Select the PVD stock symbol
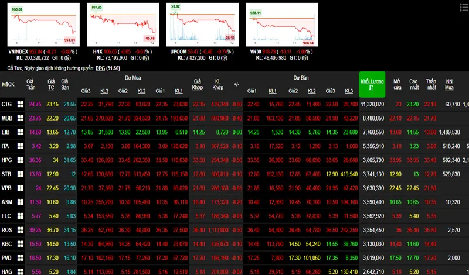This screenshot has height=275, width=469. coord(7,257)
